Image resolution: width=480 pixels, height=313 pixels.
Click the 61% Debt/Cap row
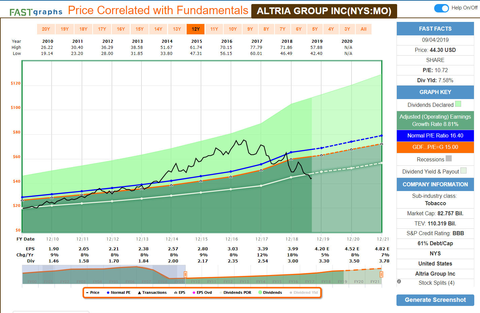[435, 243]
